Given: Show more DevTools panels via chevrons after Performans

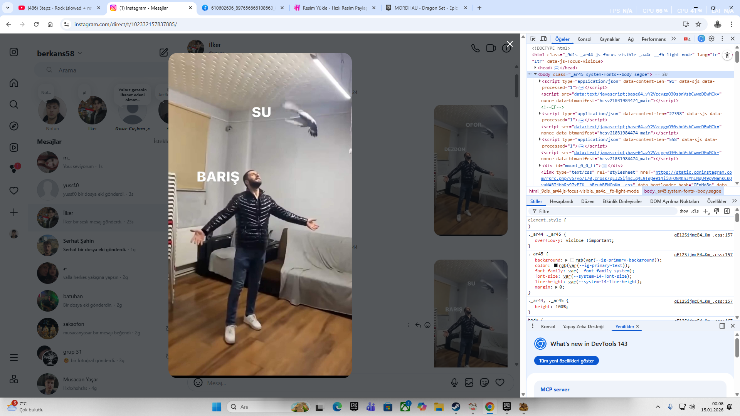Looking at the screenshot, I should coord(673,39).
